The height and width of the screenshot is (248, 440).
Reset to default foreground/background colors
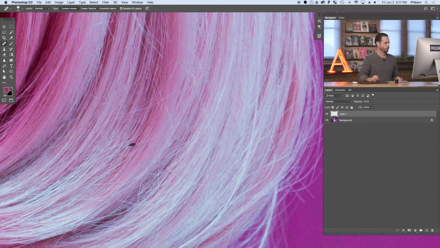pos(4,95)
